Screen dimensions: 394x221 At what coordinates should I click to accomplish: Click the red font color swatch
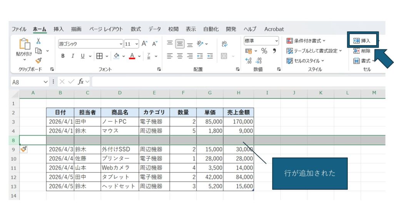coord(132,56)
